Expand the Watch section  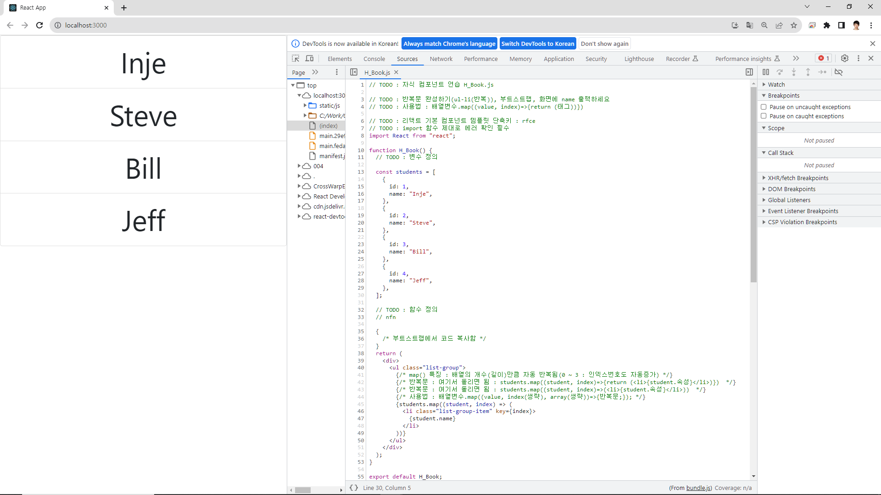pos(776,84)
